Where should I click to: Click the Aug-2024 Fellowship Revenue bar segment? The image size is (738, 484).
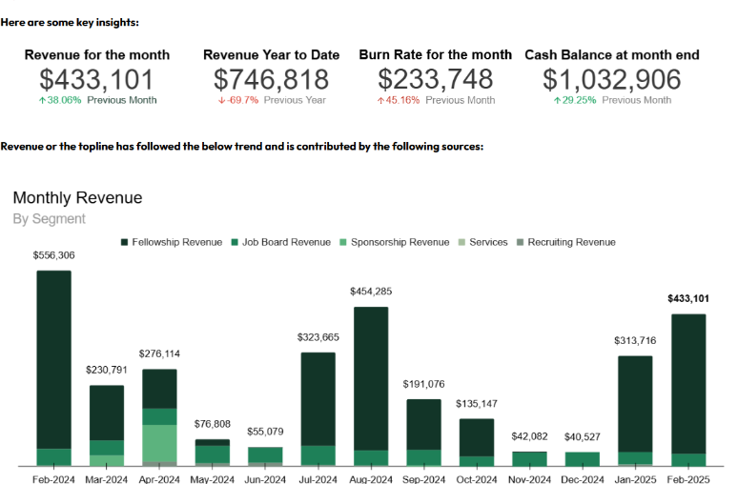(371, 378)
